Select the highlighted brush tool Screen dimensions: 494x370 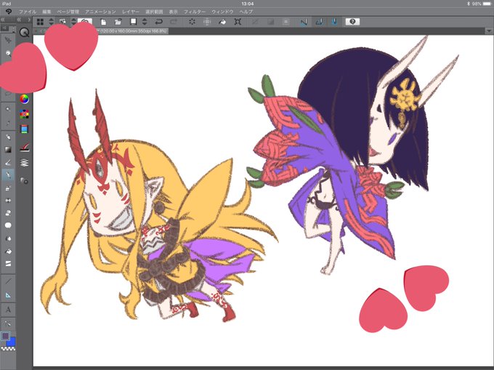(8, 174)
